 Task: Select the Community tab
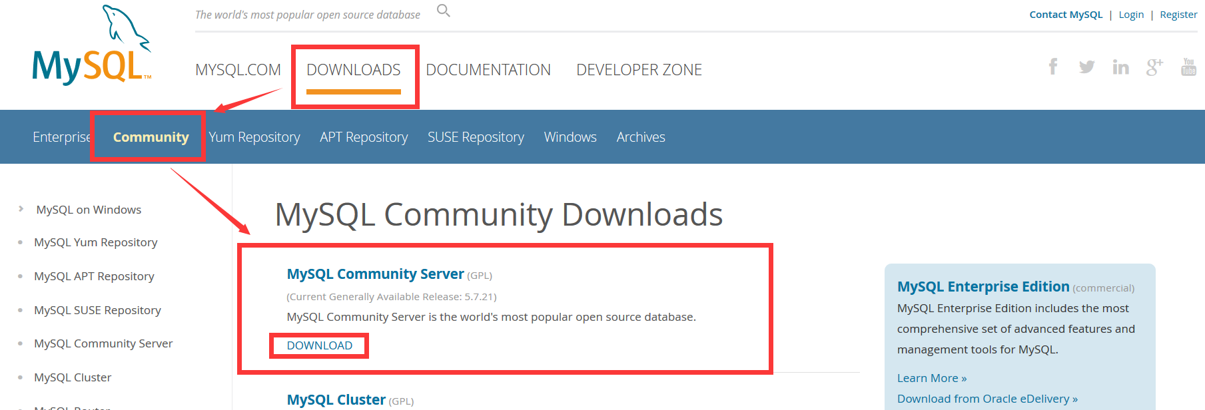pos(151,137)
